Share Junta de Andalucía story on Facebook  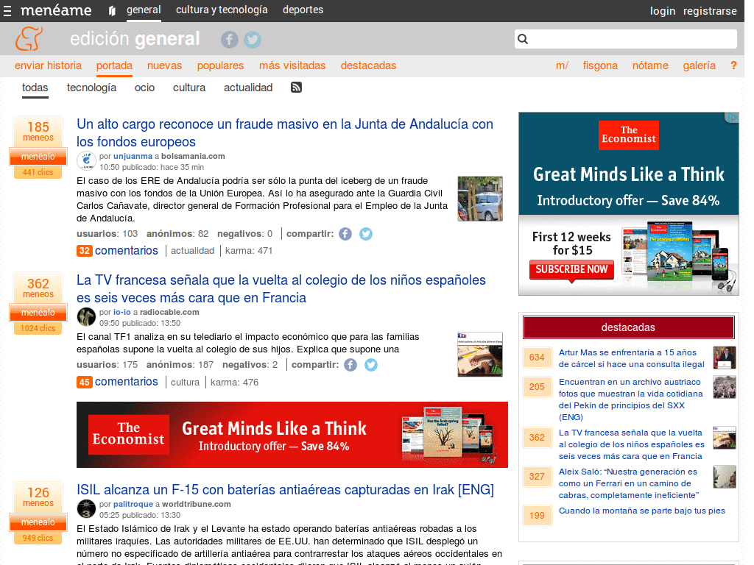(345, 234)
